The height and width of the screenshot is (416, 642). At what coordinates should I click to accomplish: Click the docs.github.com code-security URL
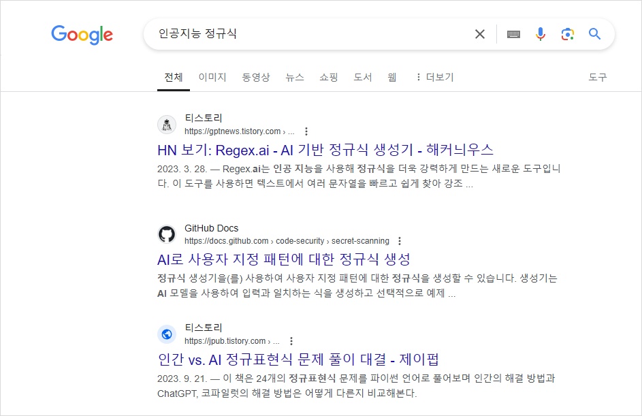pyautogui.click(x=287, y=241)
